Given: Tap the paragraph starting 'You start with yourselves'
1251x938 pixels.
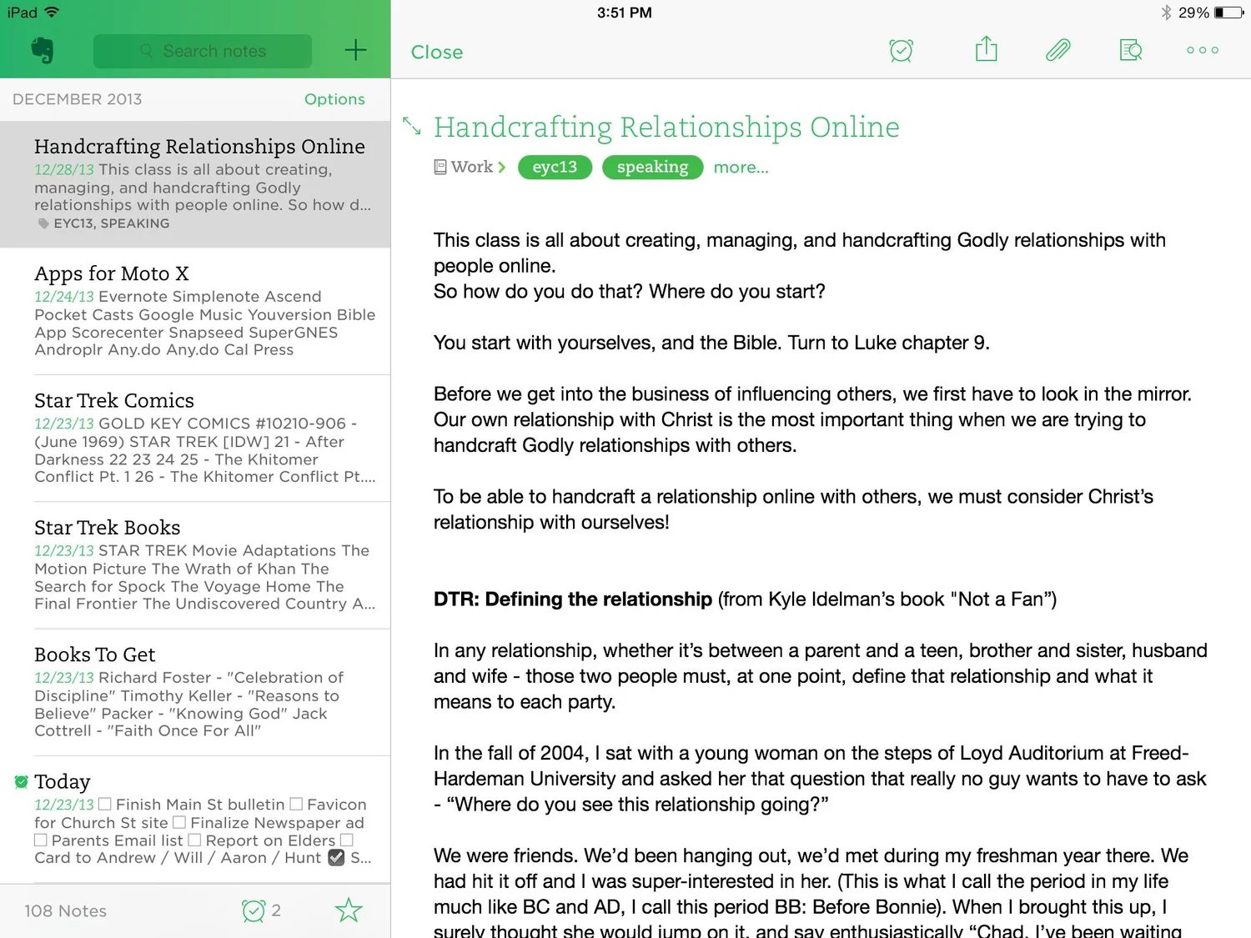Looking at the screenshot, I should click(x=711, y=343).
